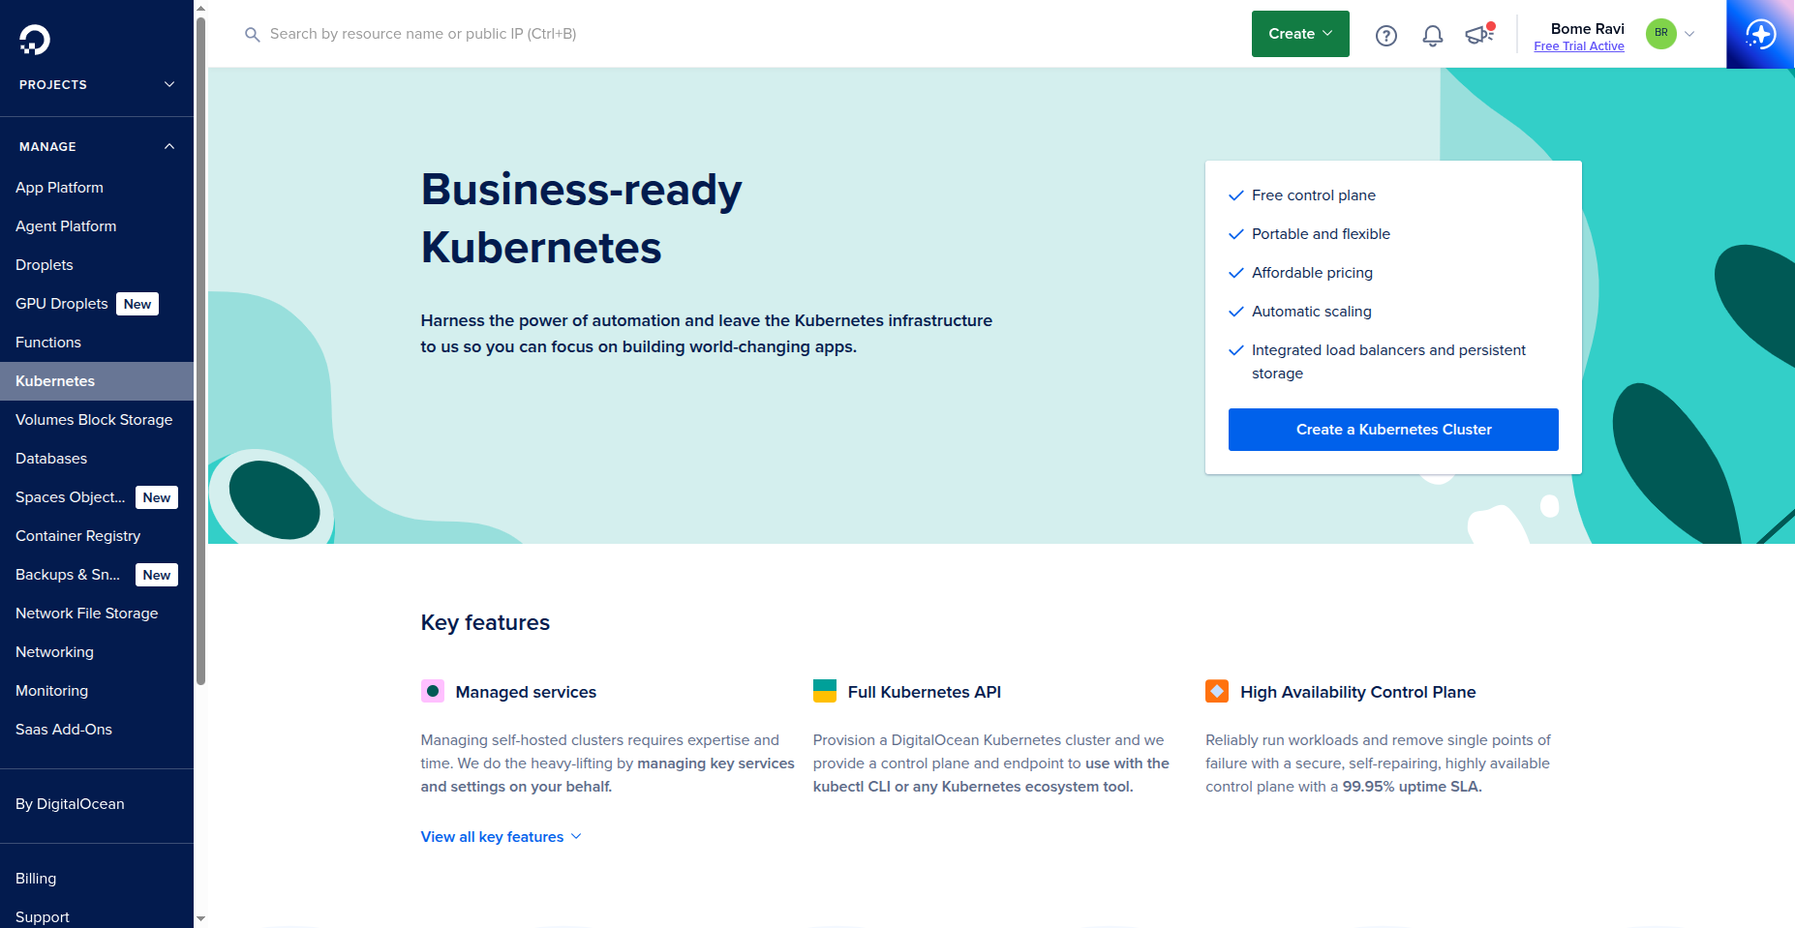Click the High Availability Control Plane diamond icon
The width and height of the screenshot is (1795, 928).
(x=1218, y=691)
